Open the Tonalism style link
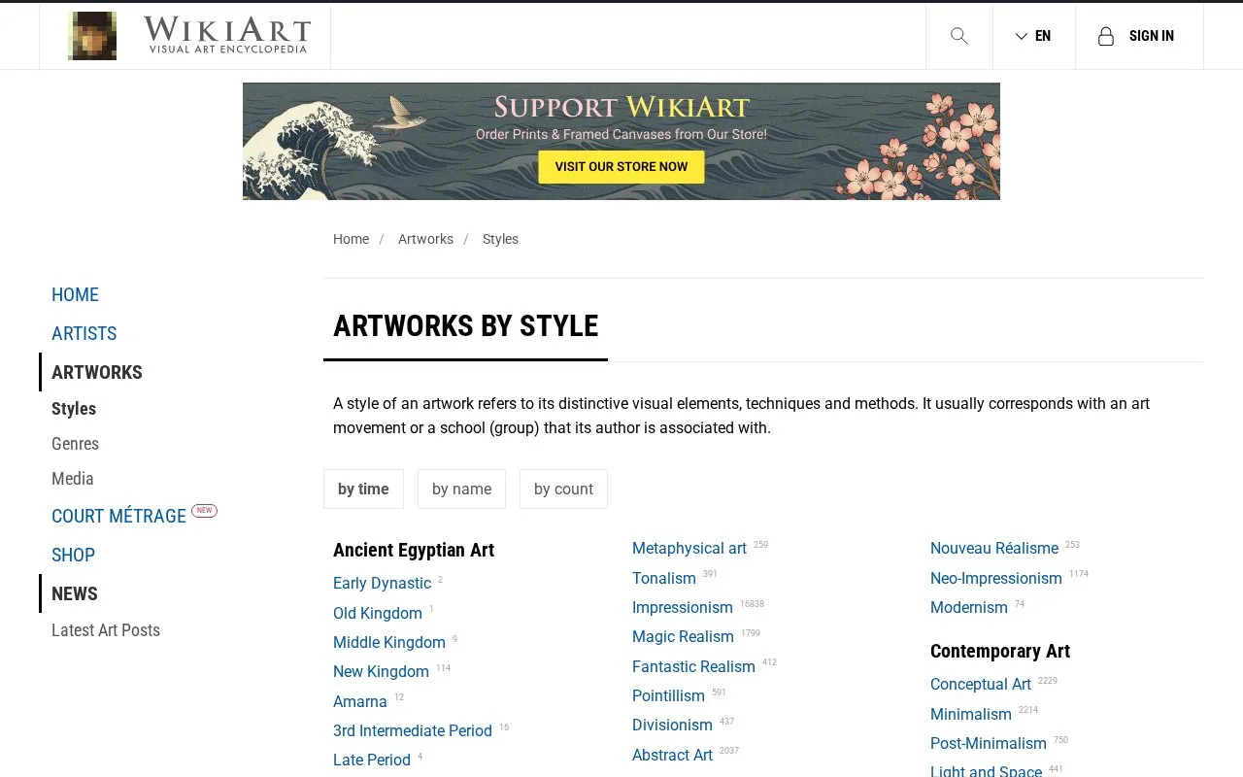This screenshot has height=777, width=1243. pos(664,578)
